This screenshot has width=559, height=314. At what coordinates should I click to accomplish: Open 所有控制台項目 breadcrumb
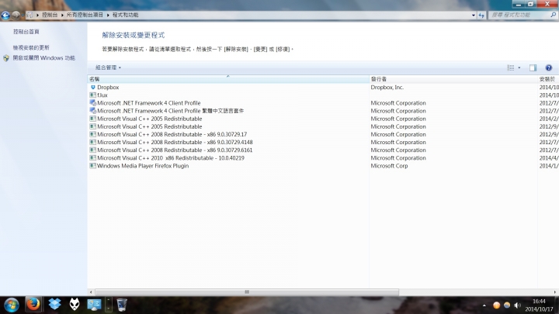(x=85, y=15)
